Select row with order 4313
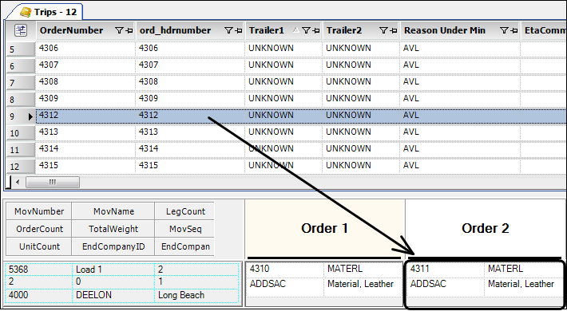The height and width of the screenshot is (311, 567). [x=286, y=132]
